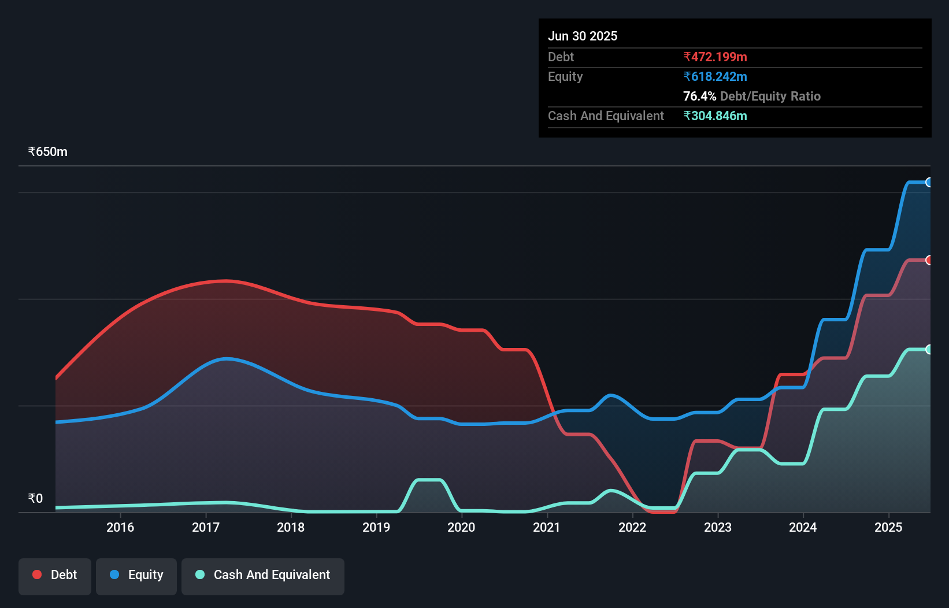This screenshot has height=608, width=949.
Task: Select the Cash endpoint marker on the chart
Action: [x=929, y=349]
